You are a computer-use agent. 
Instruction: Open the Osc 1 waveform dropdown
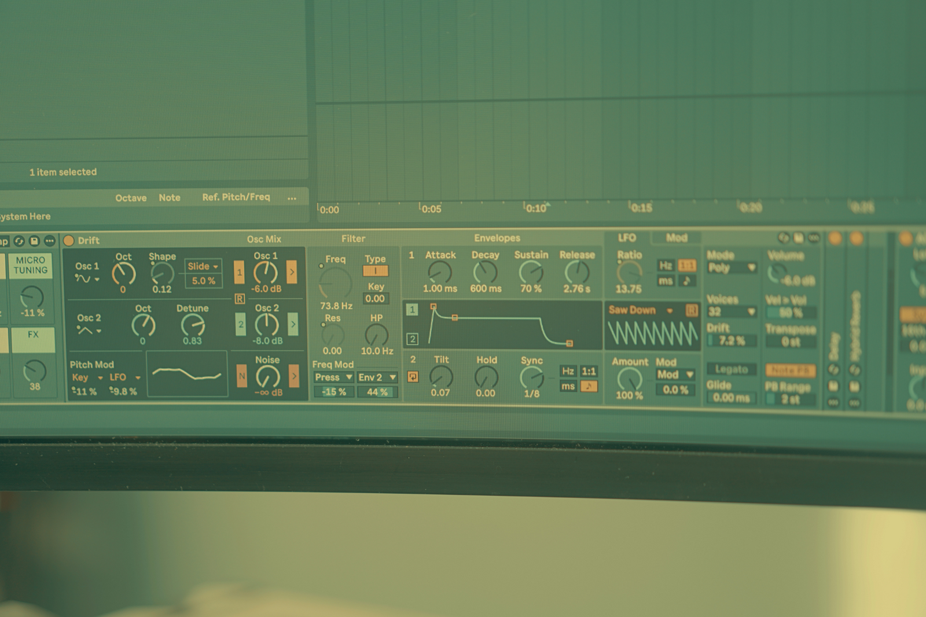(x=86, y=279)
